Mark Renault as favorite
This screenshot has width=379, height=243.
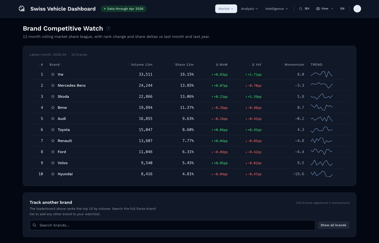click(53, 141)
